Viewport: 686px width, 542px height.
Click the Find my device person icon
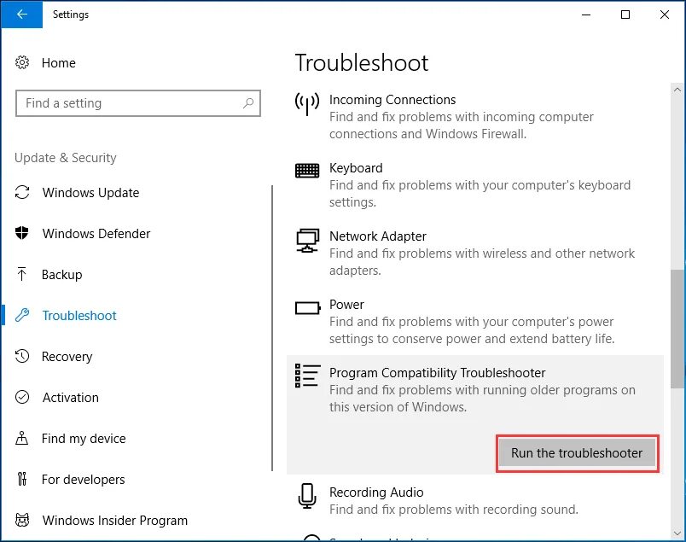23,439
